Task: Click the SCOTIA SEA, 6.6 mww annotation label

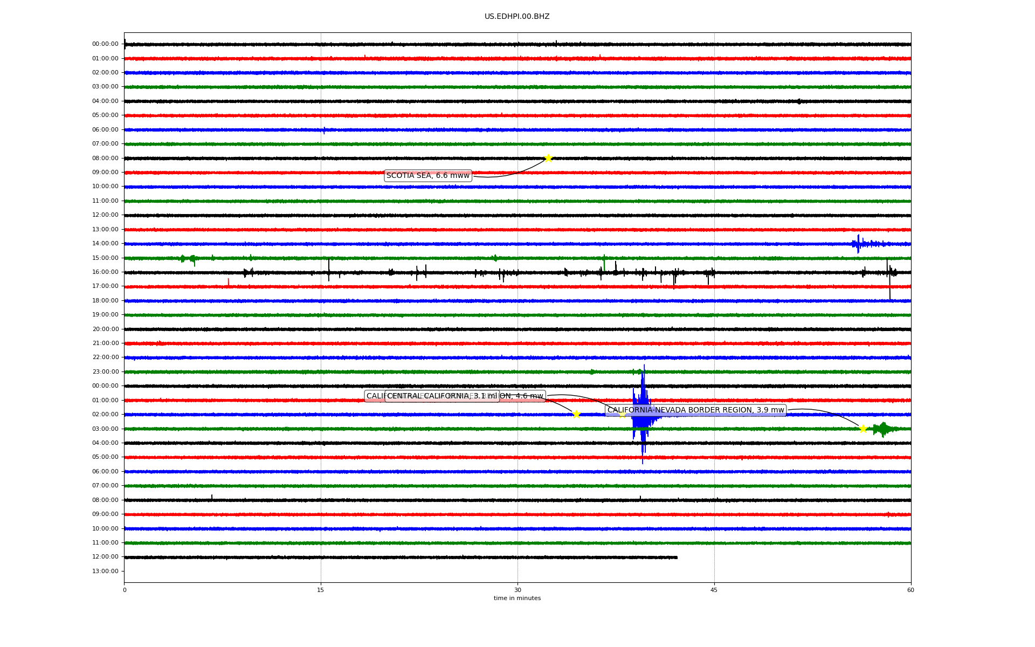Action: (428, 176)
